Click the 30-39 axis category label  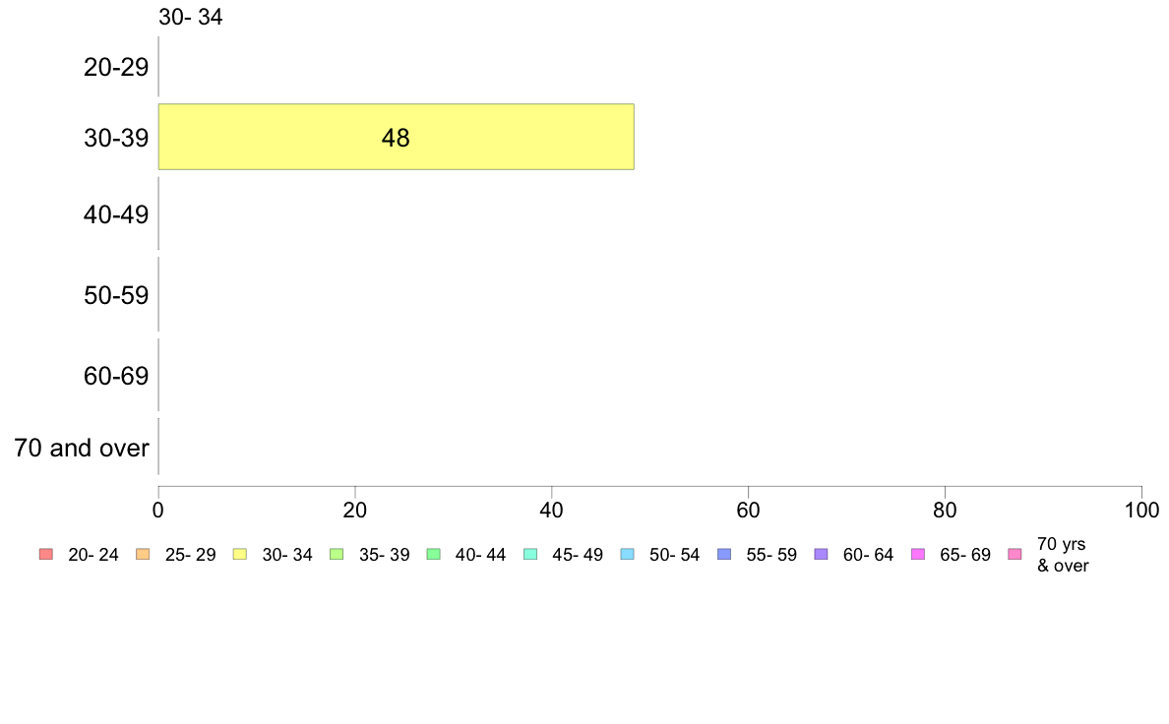(116, 138)
